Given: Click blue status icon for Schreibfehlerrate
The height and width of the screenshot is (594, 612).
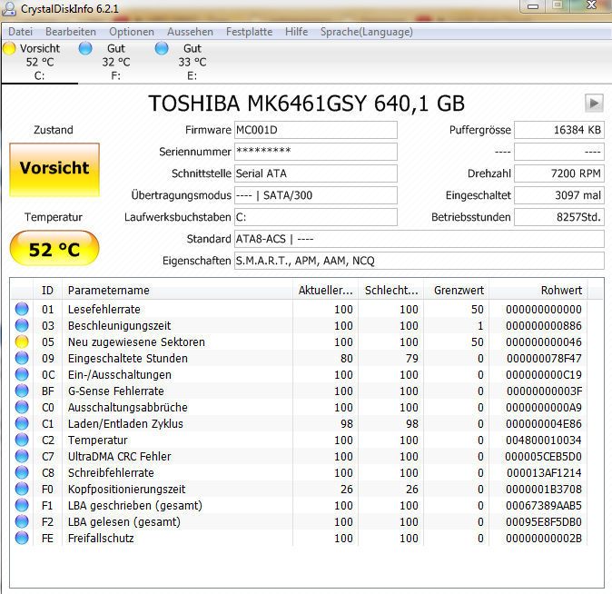Looking at the screenshot, I should pyautogui.click(x=22, y=472).
